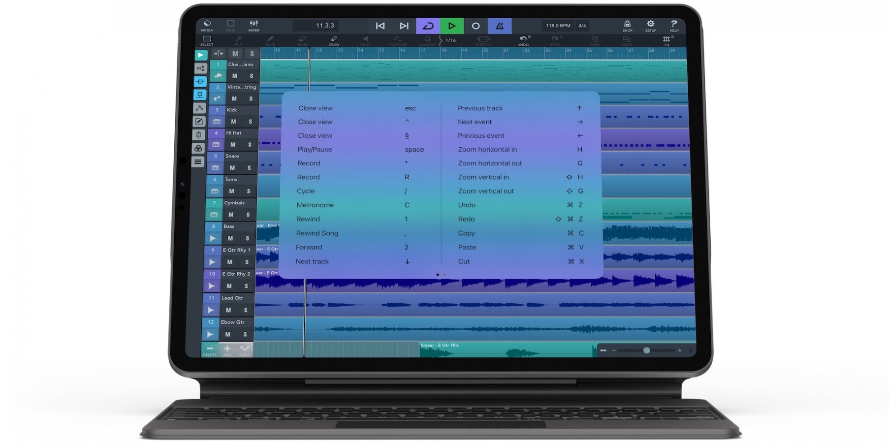The width and height of the screenshot is (889, 443).
Task: Open the Media browser
Action: [x=207, y=25]
